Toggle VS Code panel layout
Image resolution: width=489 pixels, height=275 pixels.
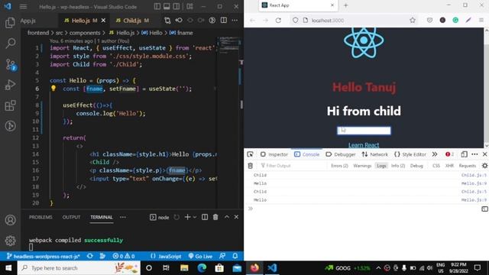[x=167, y=6]
